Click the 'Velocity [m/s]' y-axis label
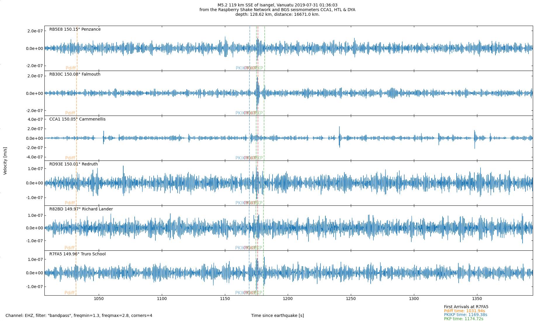The height and width of the screenshot is (321, 555). click(5, 161)
